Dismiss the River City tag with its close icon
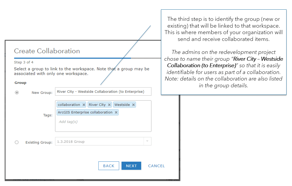The image size is (292, 186). [x=109, y=104]
